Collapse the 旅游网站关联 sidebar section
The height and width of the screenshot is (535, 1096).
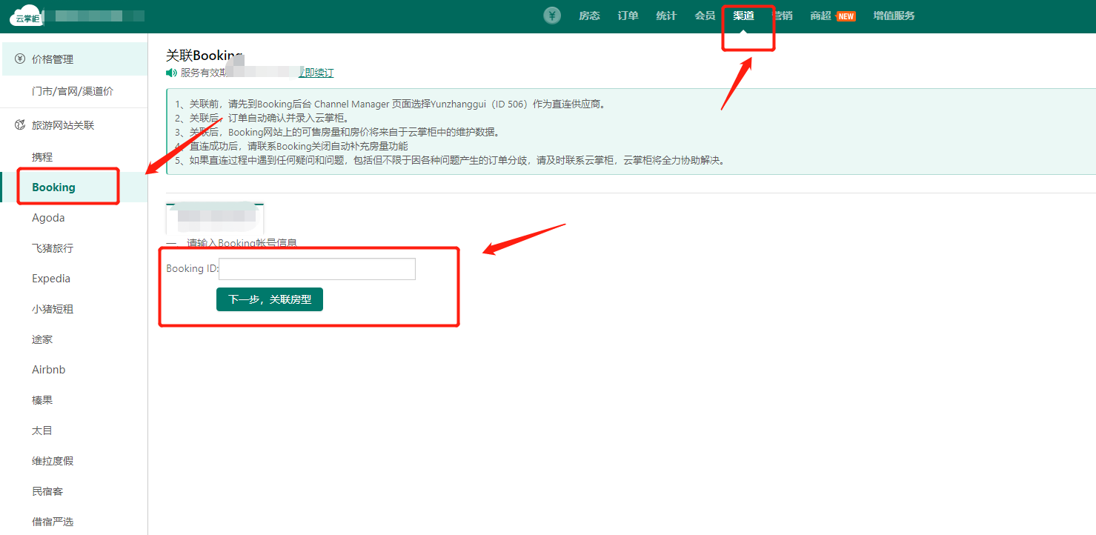pyautogui.click(x=63, y=125)
